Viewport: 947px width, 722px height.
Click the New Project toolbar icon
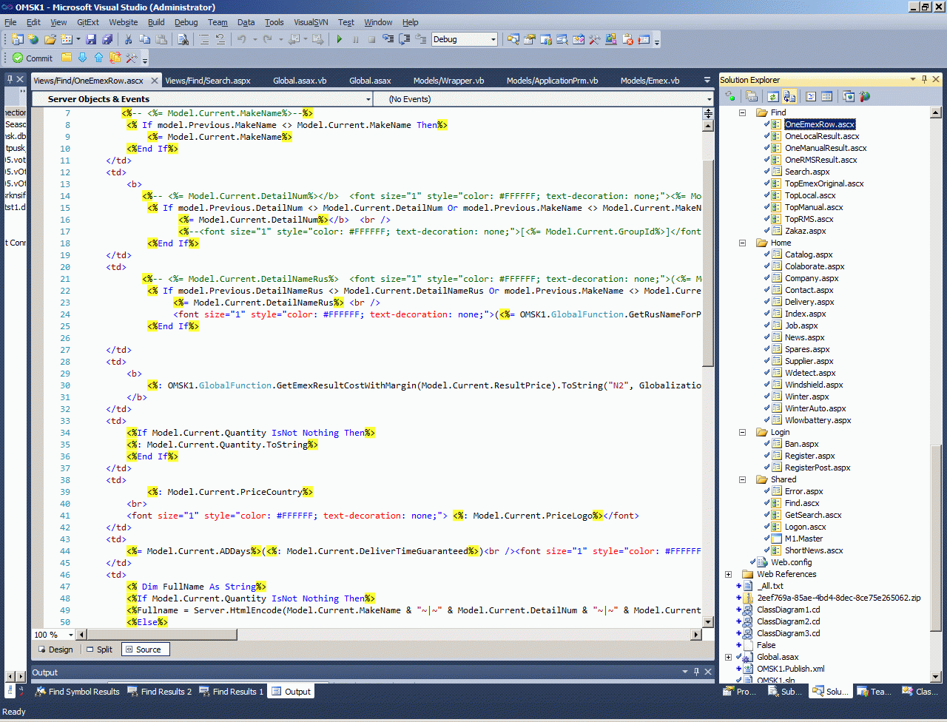(x=17, y=39)
